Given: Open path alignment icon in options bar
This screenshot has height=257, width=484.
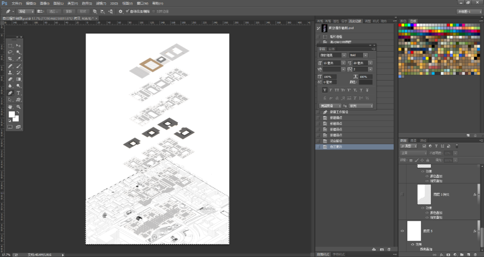Looking at the screenshot, I should pos(103,11).
